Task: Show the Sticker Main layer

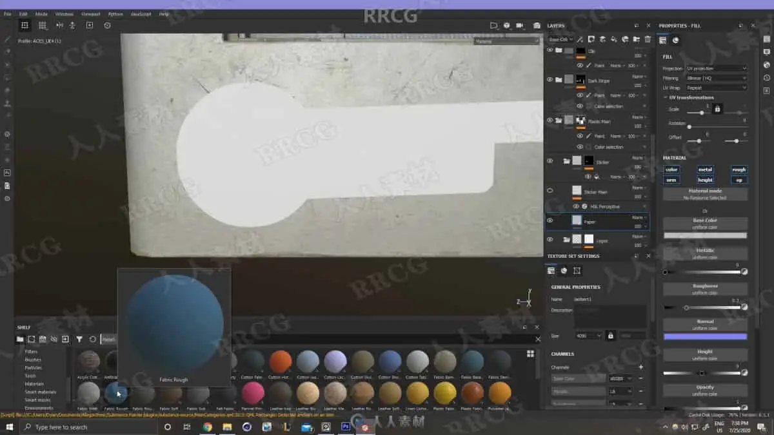Action: pyautogui.click(x=550, y=191)
